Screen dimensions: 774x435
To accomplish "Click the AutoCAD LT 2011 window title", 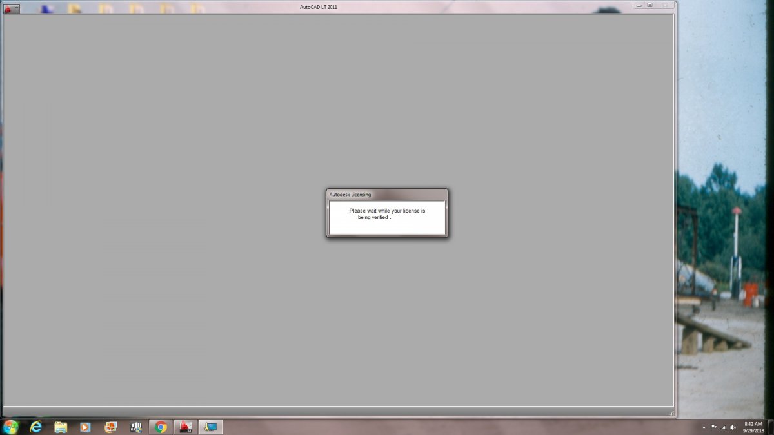I will 318,7.
